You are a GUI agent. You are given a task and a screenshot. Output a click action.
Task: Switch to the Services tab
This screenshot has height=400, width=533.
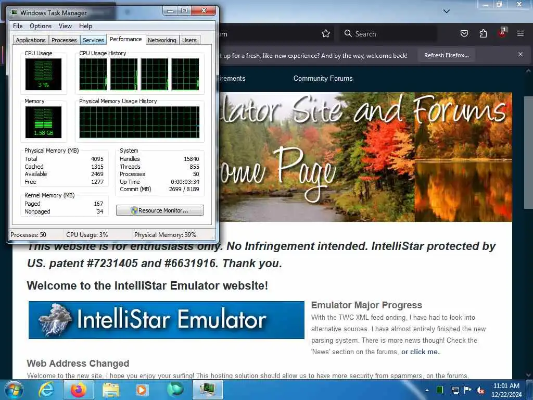pos(93,40)
